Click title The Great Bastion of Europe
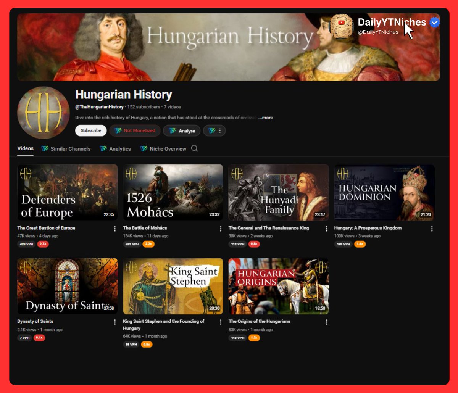 click(46, 228)
